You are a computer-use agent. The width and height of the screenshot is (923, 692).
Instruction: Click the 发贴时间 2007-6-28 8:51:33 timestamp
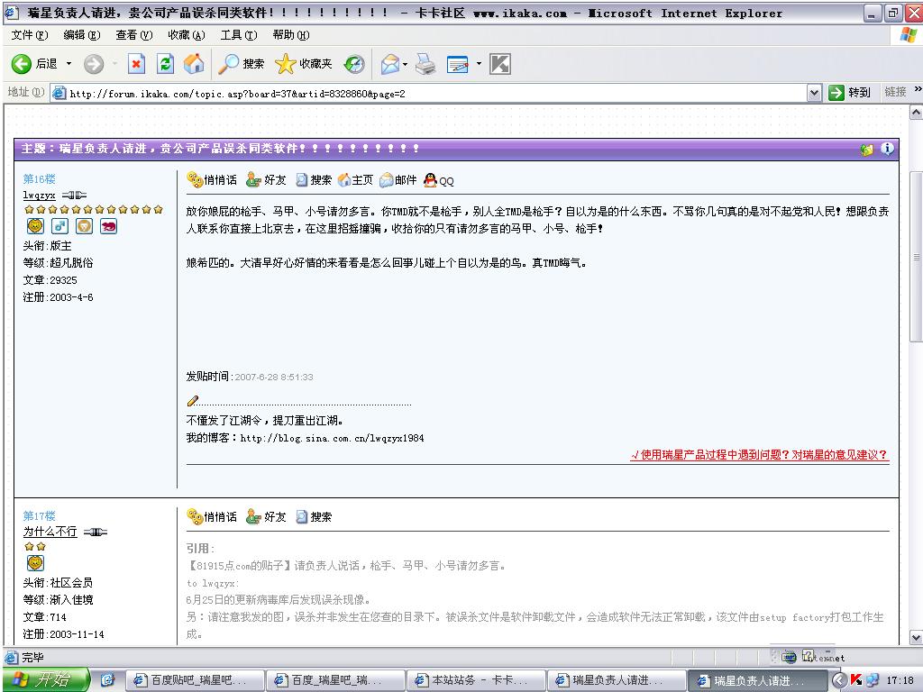[250, 377]
